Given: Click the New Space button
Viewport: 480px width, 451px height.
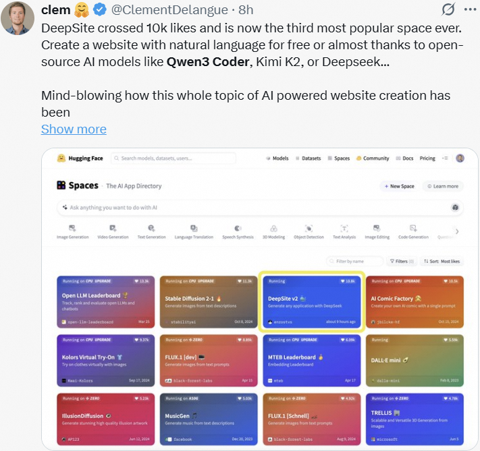Looking at the screenshot, I should [x=399, y=186].
